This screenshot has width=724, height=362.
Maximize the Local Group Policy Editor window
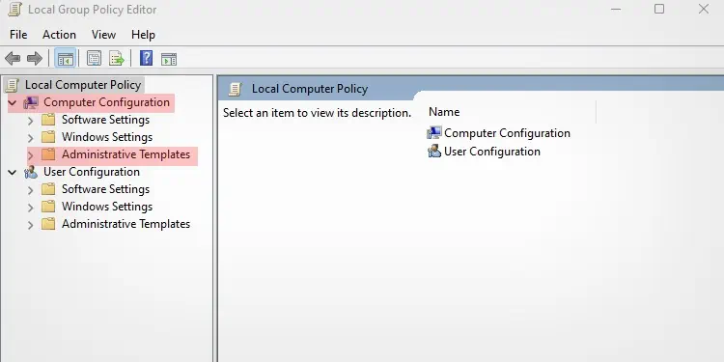(x=659, y=9)
